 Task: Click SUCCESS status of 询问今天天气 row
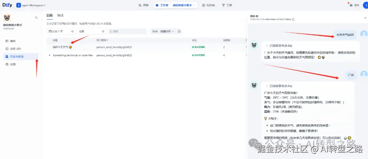(x=199, y=47)
